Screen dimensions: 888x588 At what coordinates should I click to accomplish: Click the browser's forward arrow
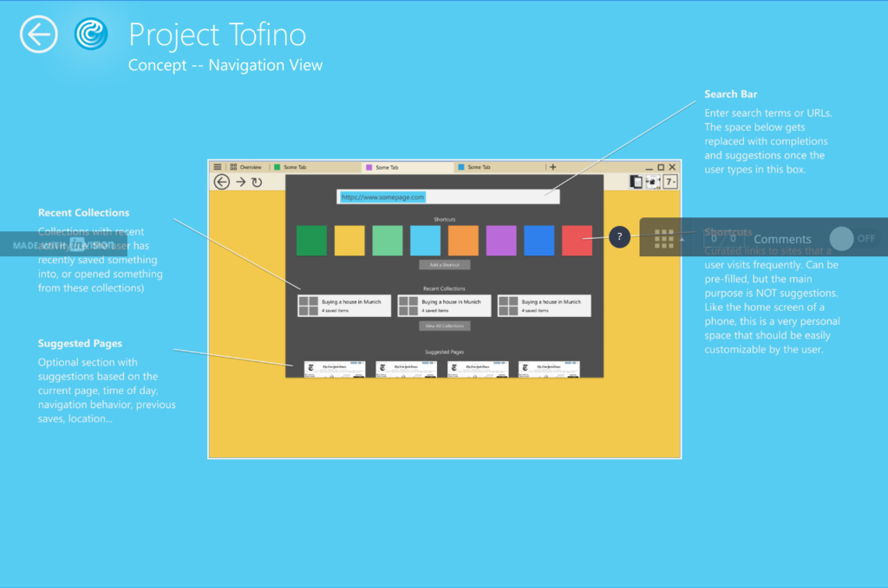point(241,182)
